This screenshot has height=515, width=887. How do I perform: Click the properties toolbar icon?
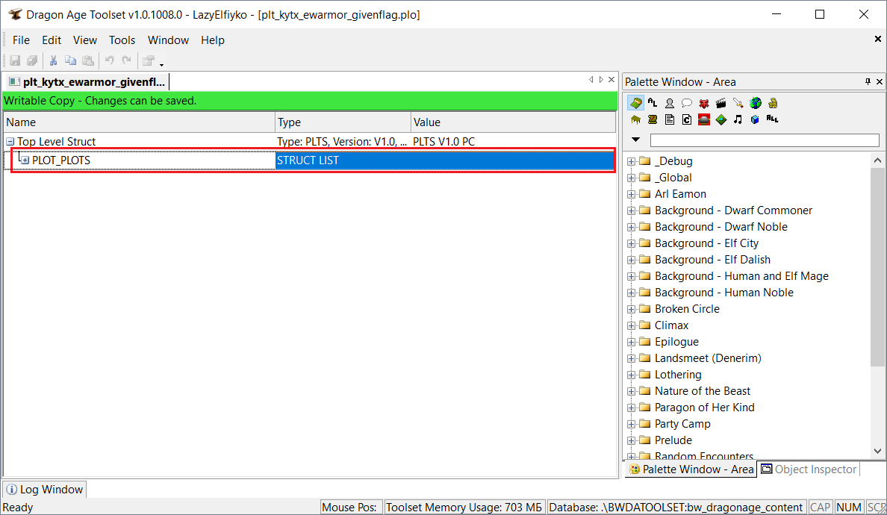(149, 60)
